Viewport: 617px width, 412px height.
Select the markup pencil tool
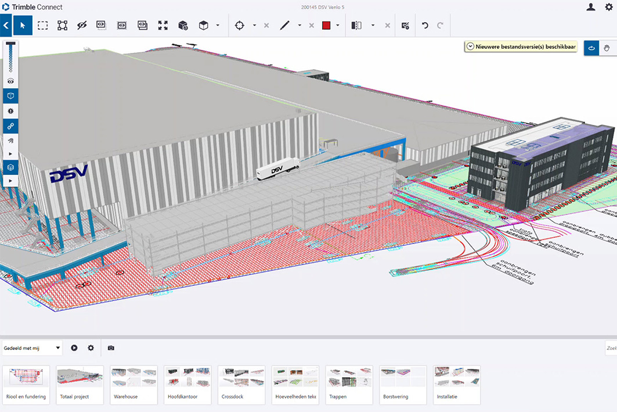(x=284, y=26)
